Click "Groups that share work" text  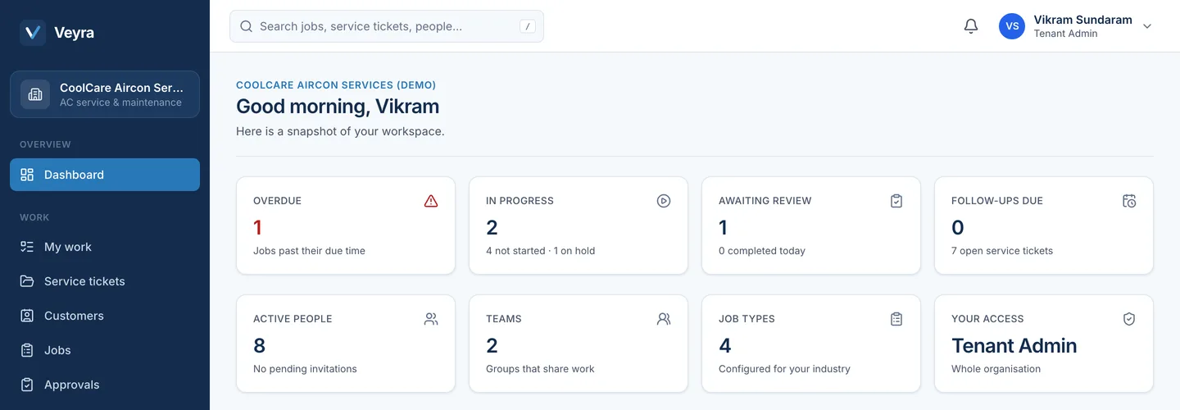pyautogui.click(x=540, y=369)
